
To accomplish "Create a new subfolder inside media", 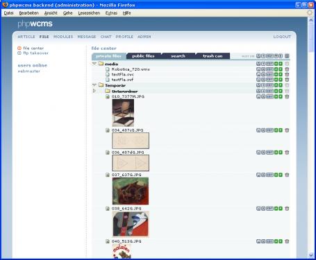I will coord(263,64).
